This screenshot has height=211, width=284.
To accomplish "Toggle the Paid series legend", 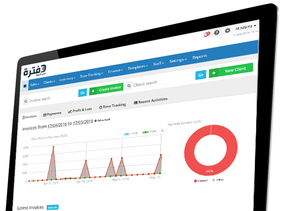I will point(149,132).
